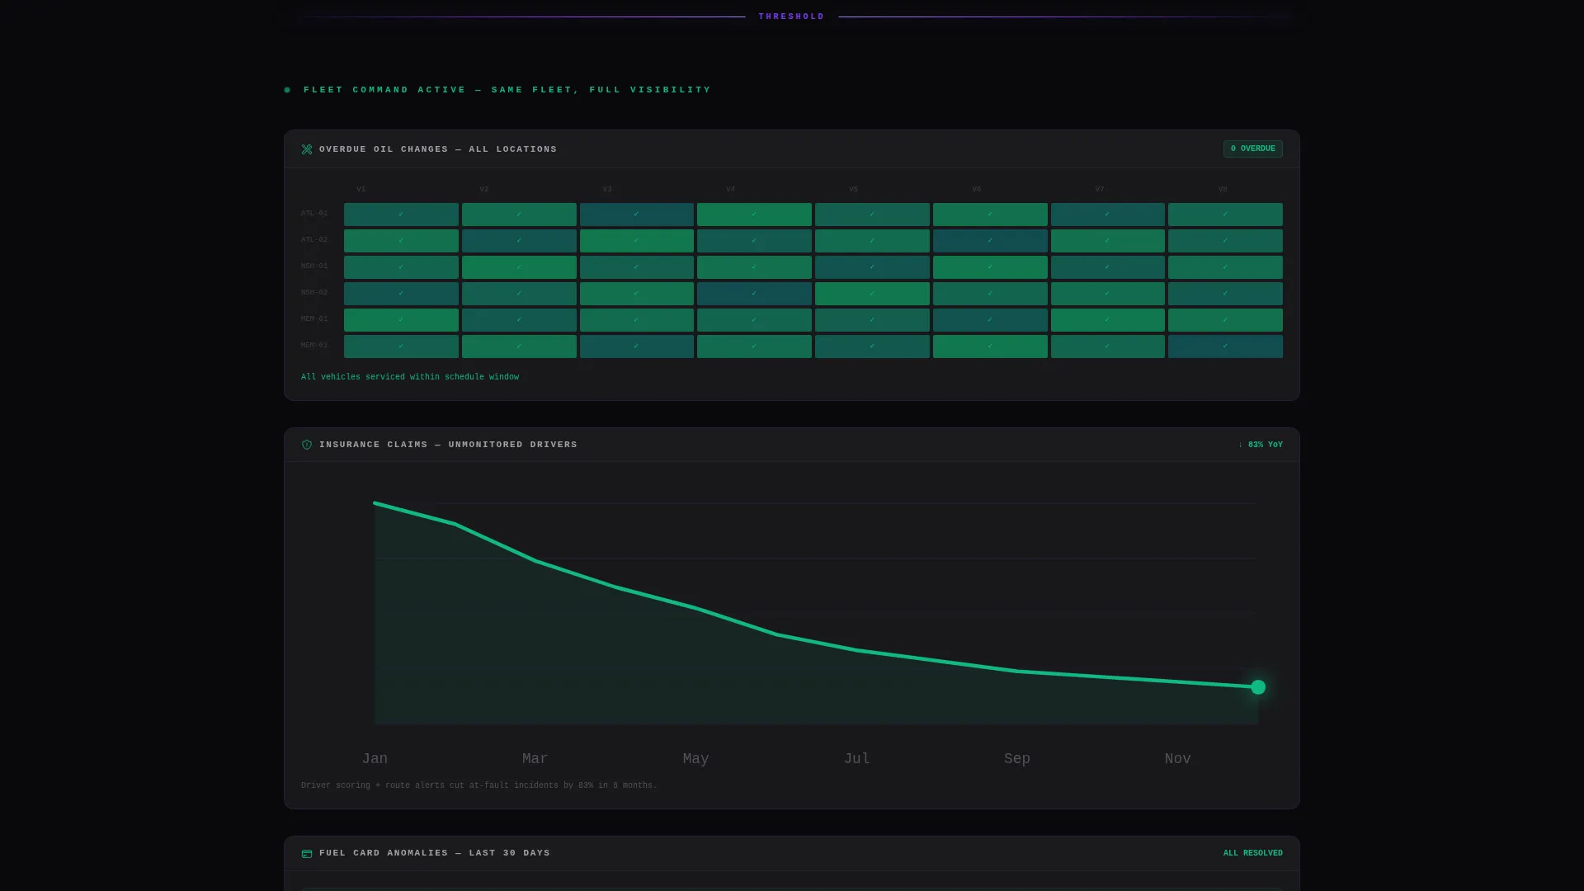Click the end point marker on the claims chart
Screen dimensions: 1584x891
pos(1257,687)
